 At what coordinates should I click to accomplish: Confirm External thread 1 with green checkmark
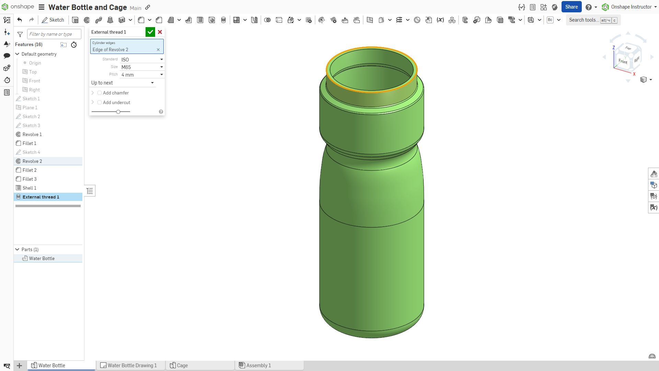tap(150, 32)
